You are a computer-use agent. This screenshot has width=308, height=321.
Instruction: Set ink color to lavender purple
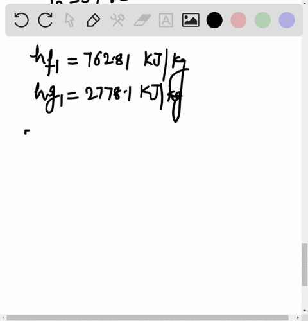pyautogui.click(x=287, y=20)
